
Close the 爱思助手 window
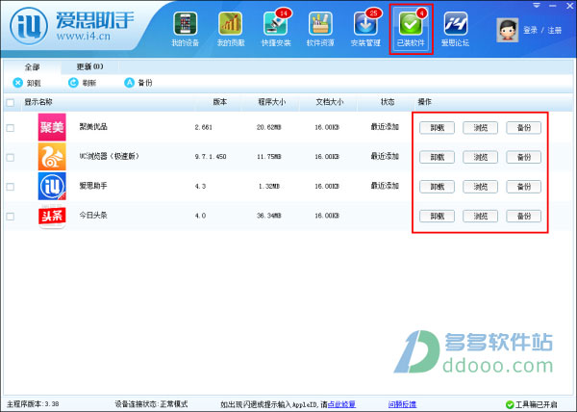tap(569, 6)
